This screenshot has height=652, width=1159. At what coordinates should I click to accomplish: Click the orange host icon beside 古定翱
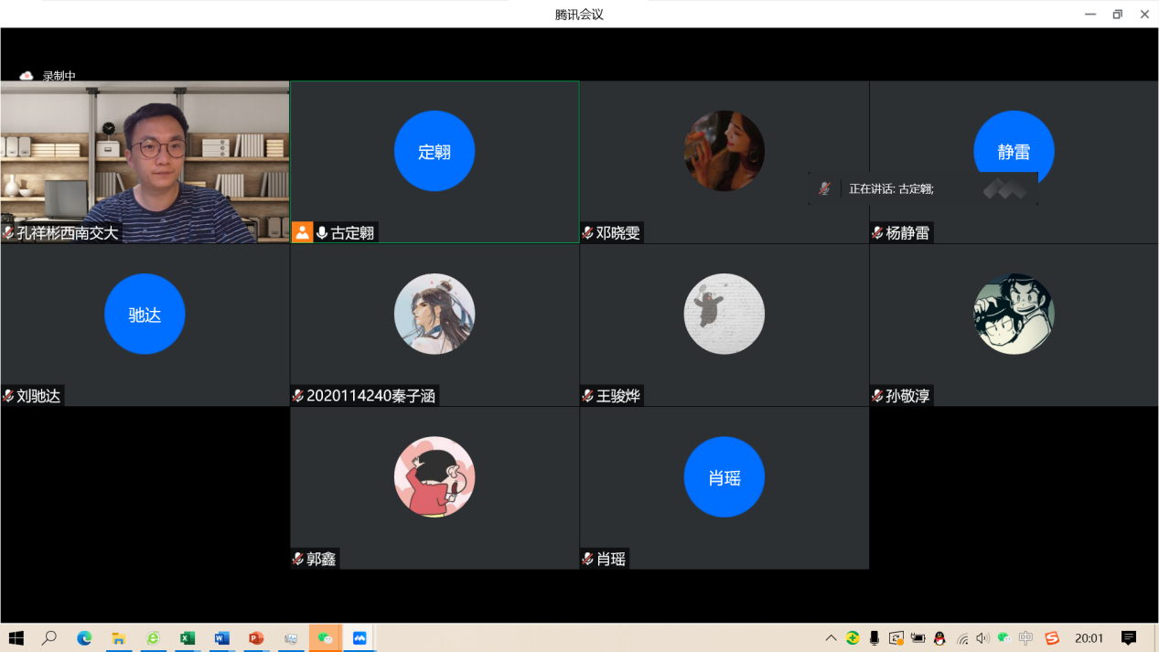pos(302,232)
